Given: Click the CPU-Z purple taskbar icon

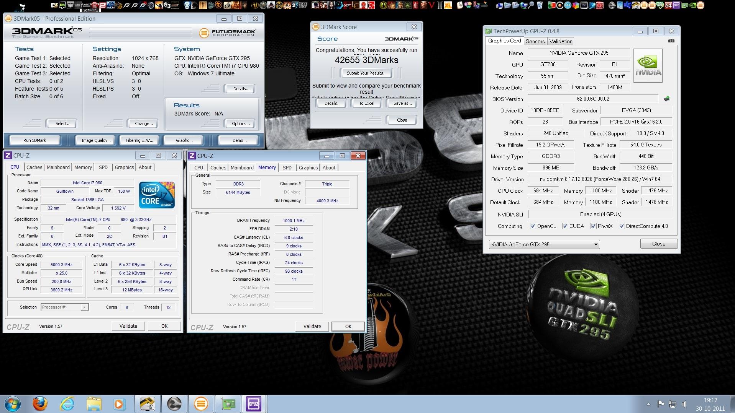Looking at the screenshot, I should pyautogui.click(x=254, y=404).
